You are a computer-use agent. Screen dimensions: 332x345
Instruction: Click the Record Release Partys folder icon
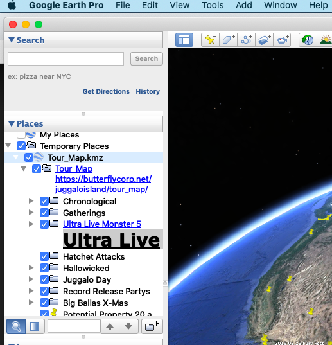tap(54, 290)
